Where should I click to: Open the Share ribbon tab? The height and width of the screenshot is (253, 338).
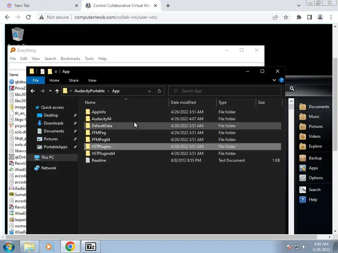tap(74, 80)
